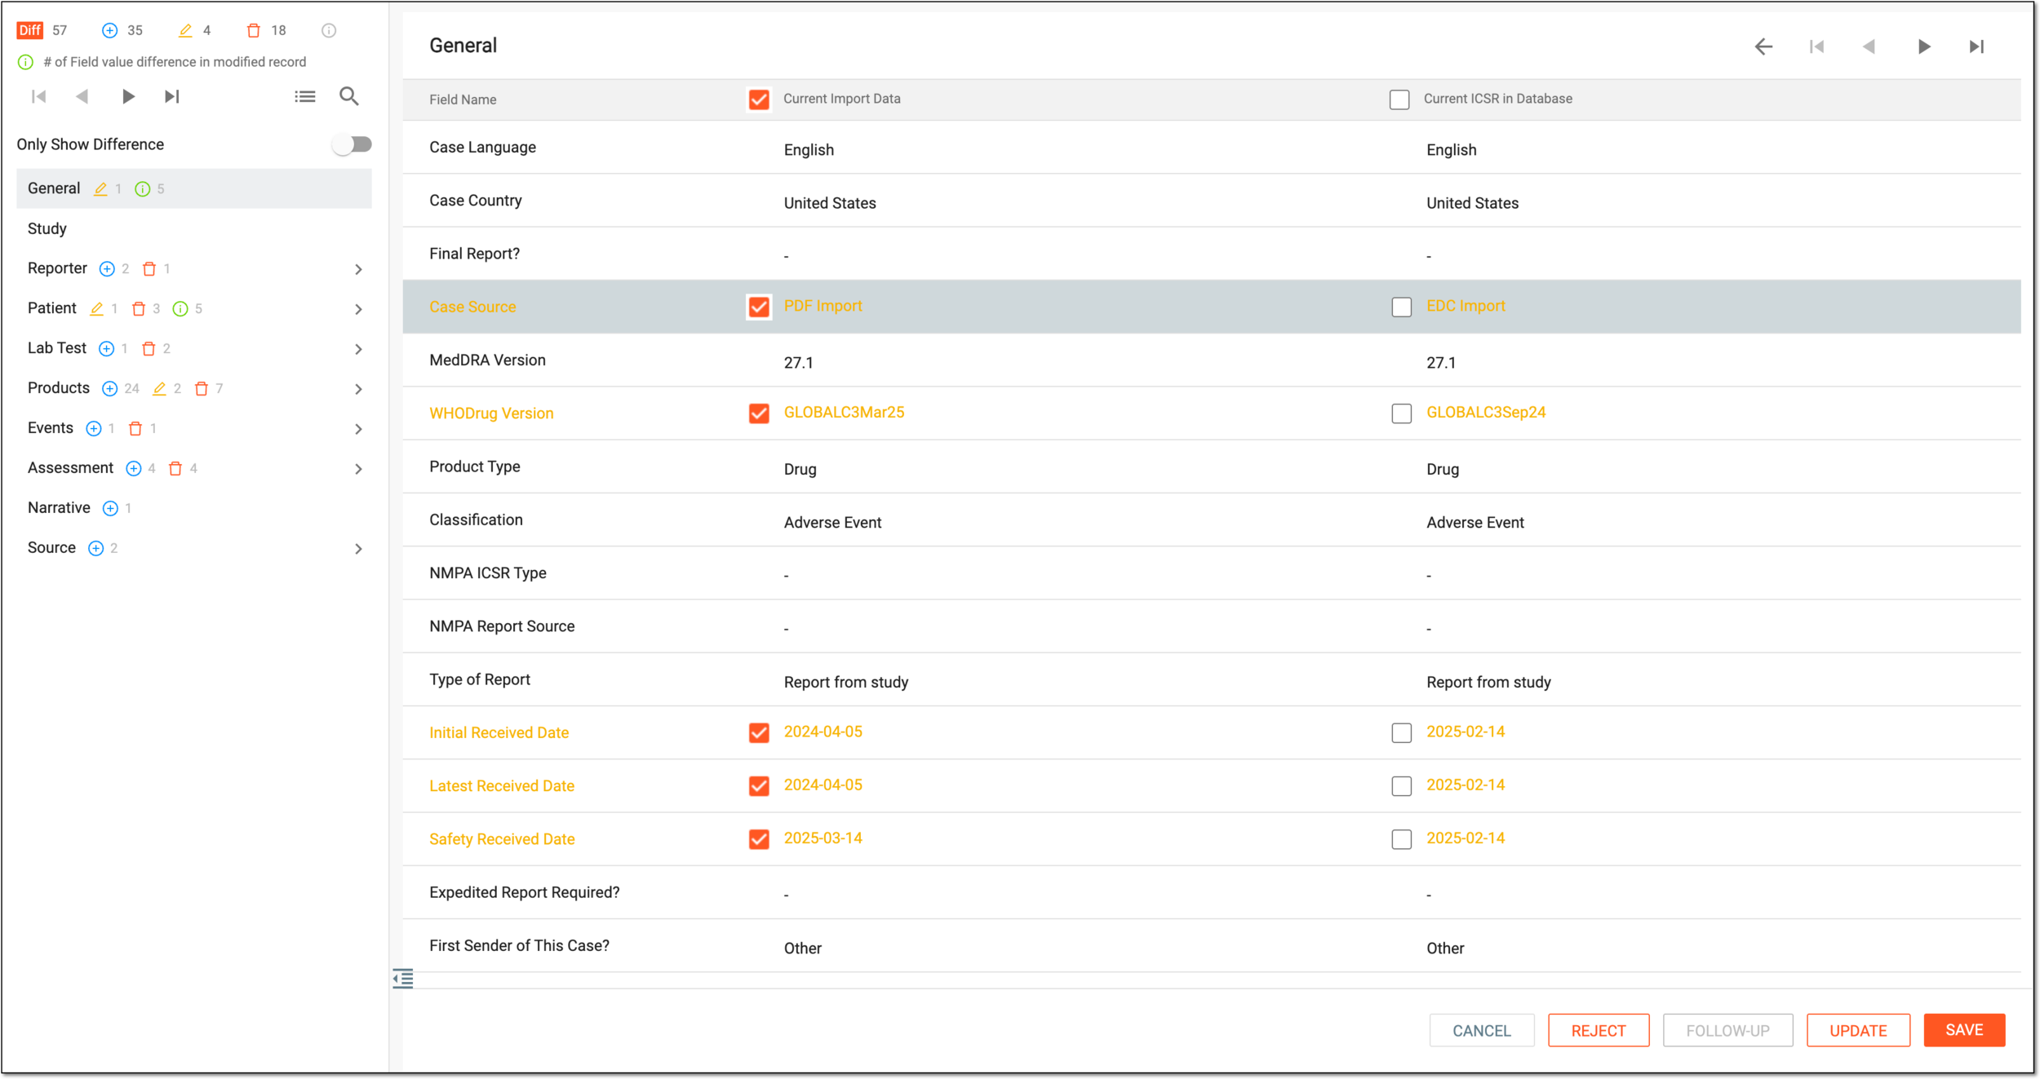Click the plus icon in Events row

(x=94, y=428)
